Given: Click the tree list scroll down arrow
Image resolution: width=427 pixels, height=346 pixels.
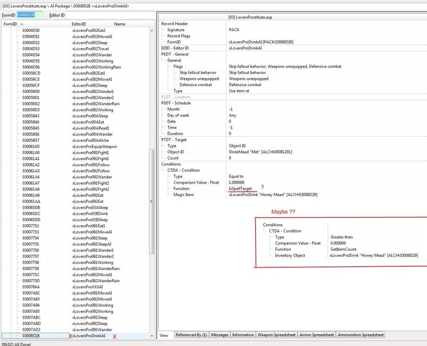Looking at the screenshot, I should [x=151, y=336].
